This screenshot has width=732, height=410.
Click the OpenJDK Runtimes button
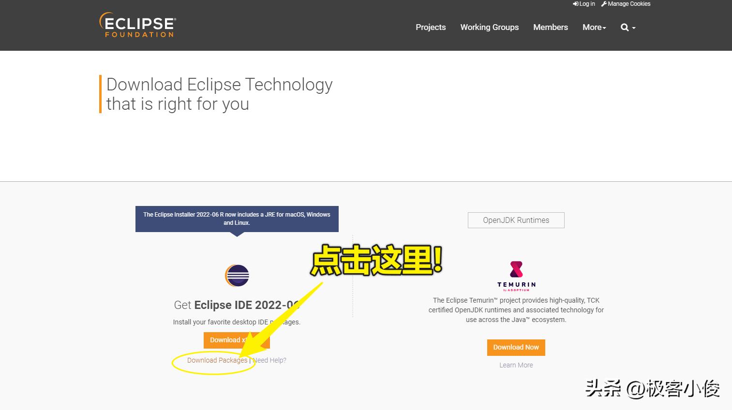516,220
